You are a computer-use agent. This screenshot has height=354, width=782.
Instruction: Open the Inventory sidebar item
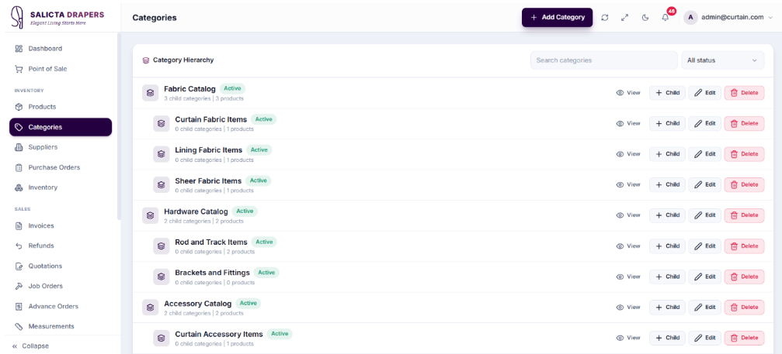(61, 187)
